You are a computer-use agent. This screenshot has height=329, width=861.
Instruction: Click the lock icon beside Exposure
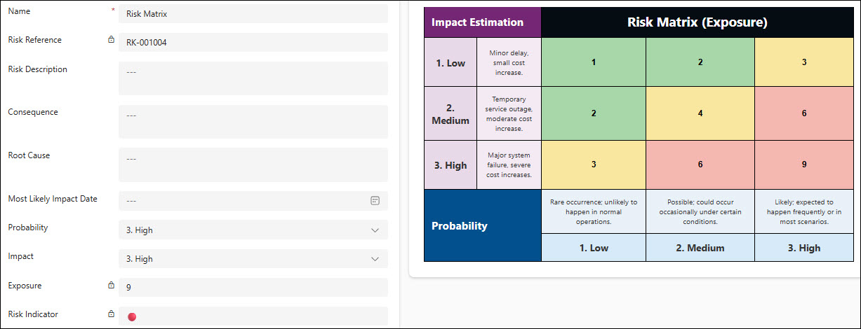tap(111, 286)
